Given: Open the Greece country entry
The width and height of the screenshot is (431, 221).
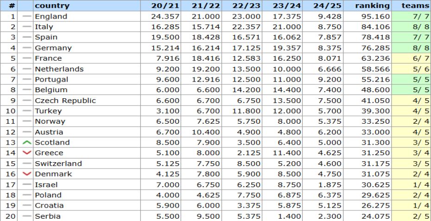Looking at the screenshot, I should 49,153.
